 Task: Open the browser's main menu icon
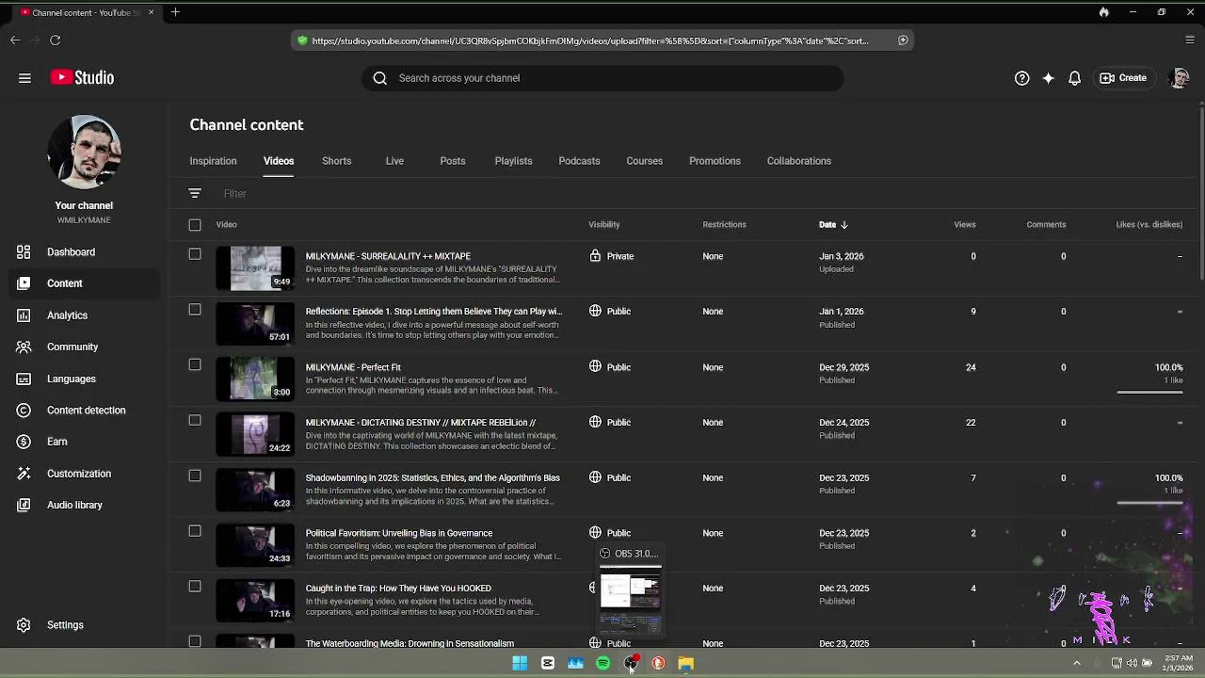click(1190, 40)
